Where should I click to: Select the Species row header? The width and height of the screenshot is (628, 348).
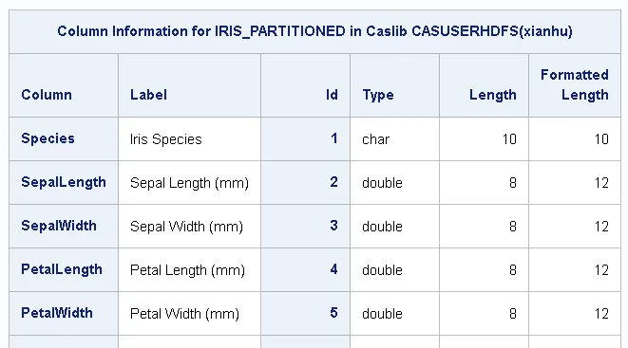click(64, 139)
